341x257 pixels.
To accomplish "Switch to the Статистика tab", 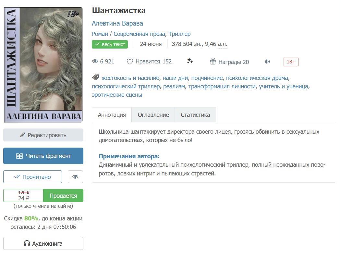I will (x=195, y=115).
